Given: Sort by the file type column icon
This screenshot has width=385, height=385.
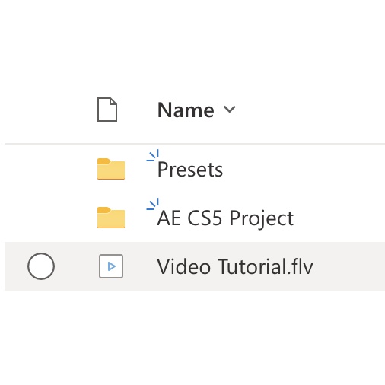Looking at the screenshot, I should click(107, 110).
